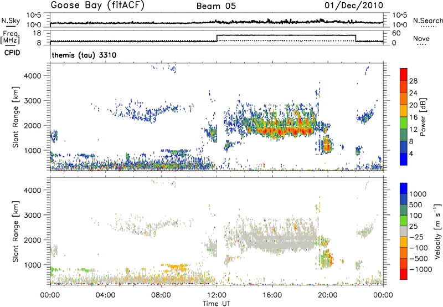Click gray Velocity segment between 25 and −25
The height and width of the screenshot is (307, 443).
(x=404, y=231)
